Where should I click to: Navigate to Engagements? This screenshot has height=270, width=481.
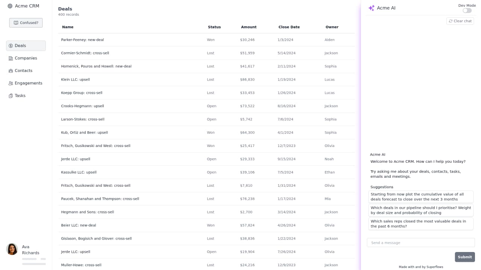click(x=26, y=83)
